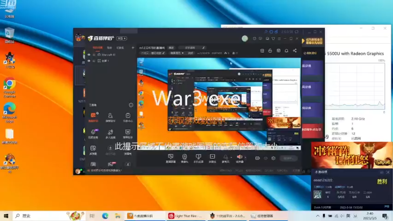
Task: Add a multimedia source from bottom bar
Action: coord(212,158)
